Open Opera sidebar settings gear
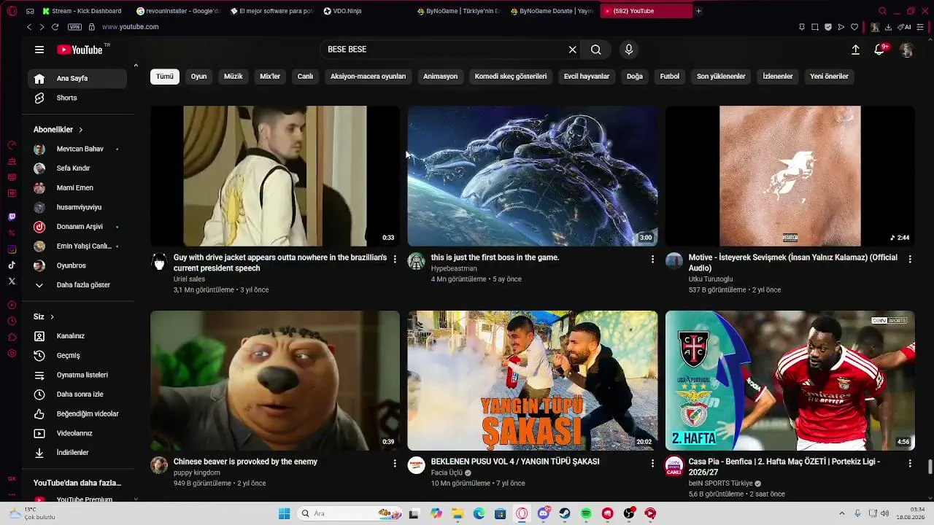This screenshot has width=934, height=525. 12,354
